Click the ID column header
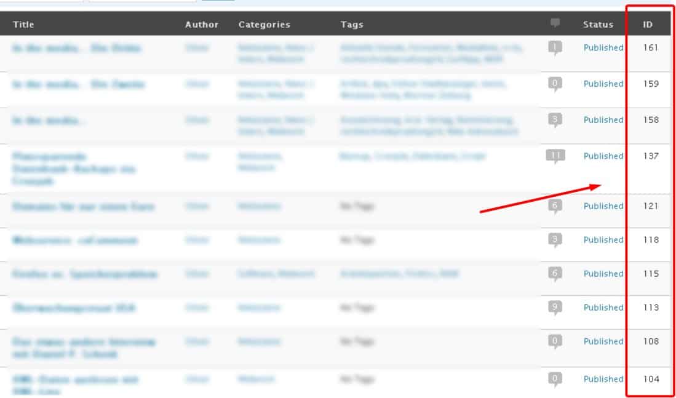 [648, 25]
